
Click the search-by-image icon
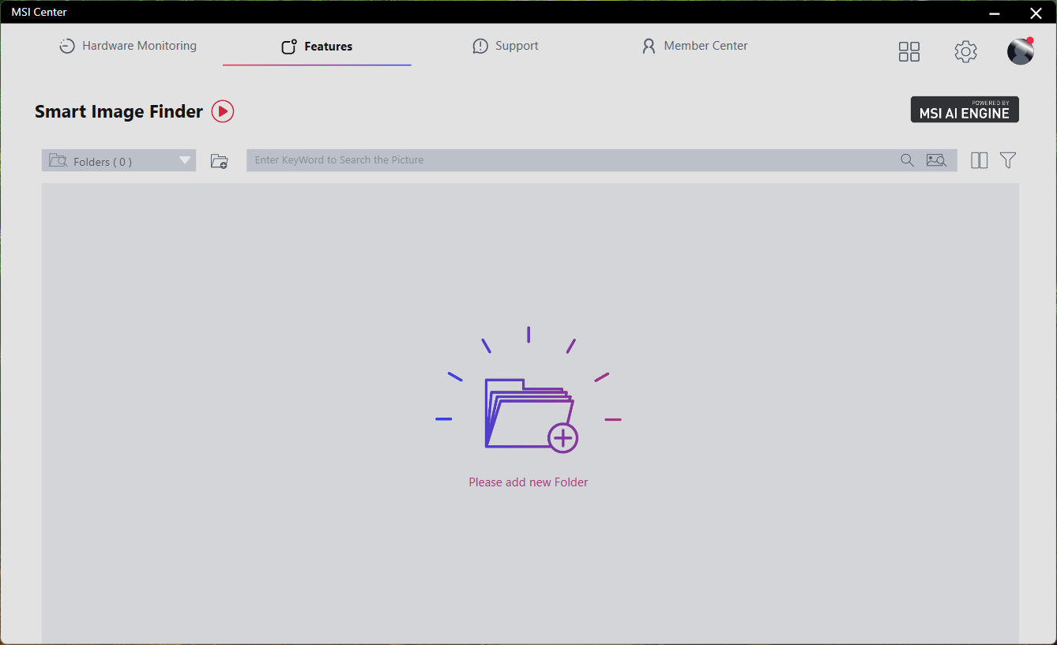937,160
